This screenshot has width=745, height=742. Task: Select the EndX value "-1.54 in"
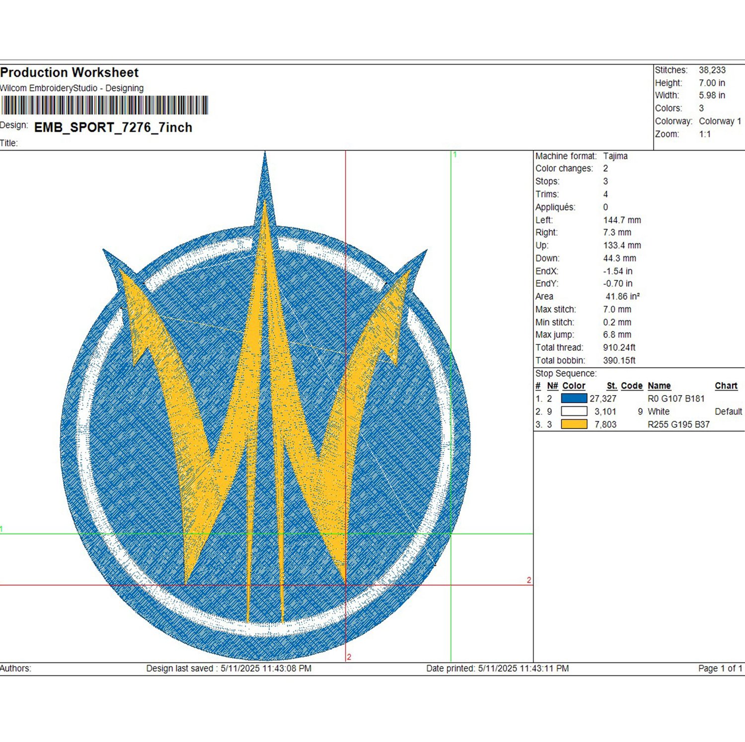618,271
